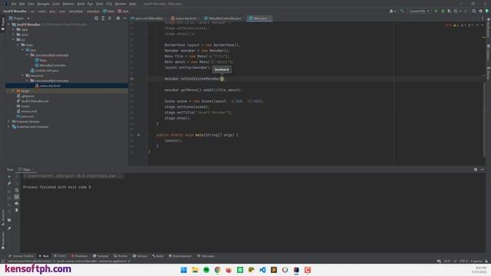Pin the Run tab
This screenshot has height=276, width=491.
click(9, 228)
